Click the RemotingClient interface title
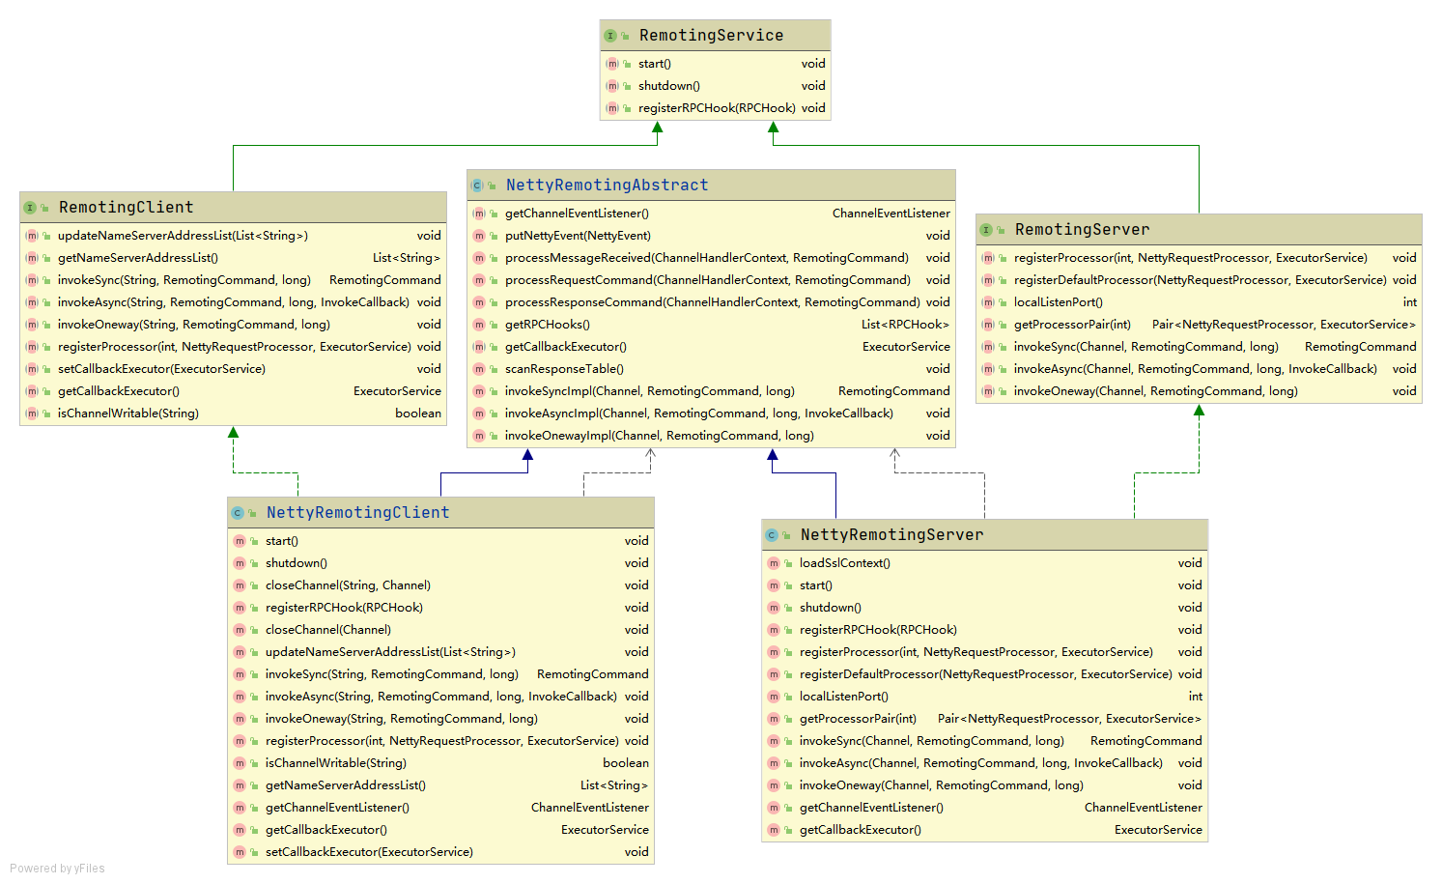The height and width of the screenshot is (884, 1442). tap(126, 208)
